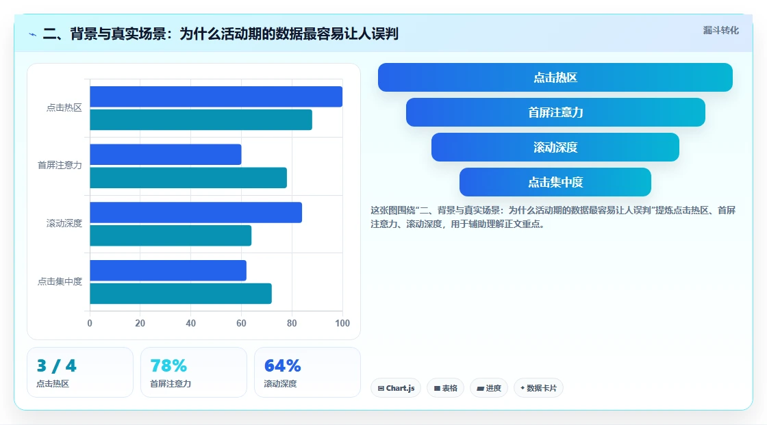Click the 点击集中度 y-axis label in chart

60,282
